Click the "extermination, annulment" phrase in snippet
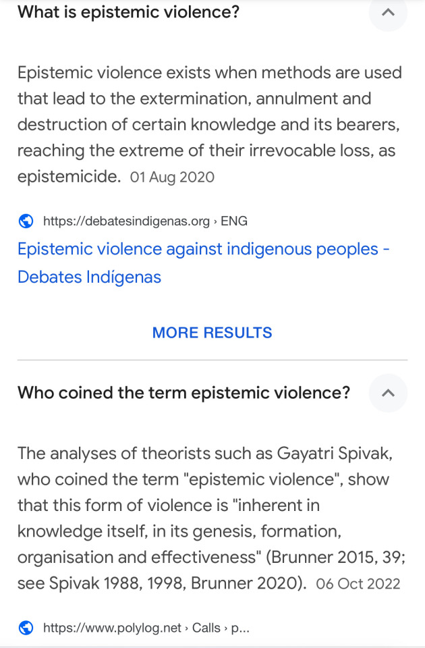 (255, 99)
